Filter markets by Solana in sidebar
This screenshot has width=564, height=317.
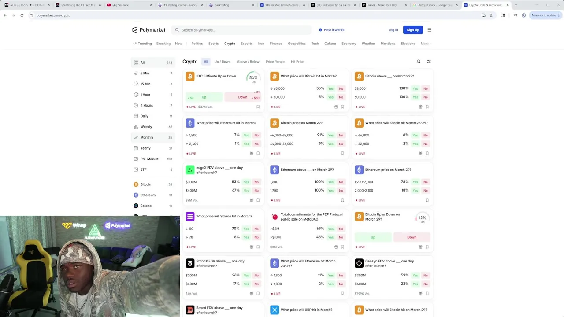click(x=153, y=206)
